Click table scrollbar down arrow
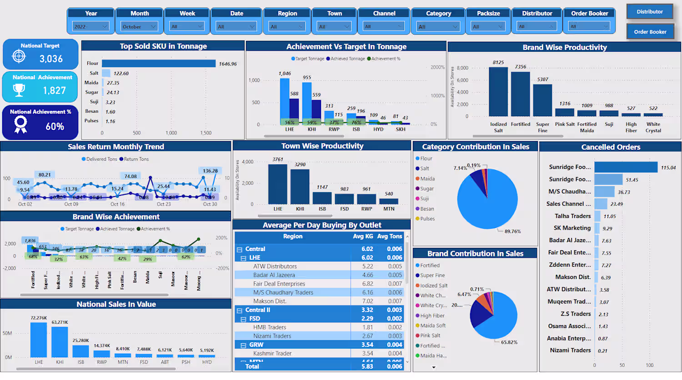Screen dimensions: 682x380 point(407,362)
